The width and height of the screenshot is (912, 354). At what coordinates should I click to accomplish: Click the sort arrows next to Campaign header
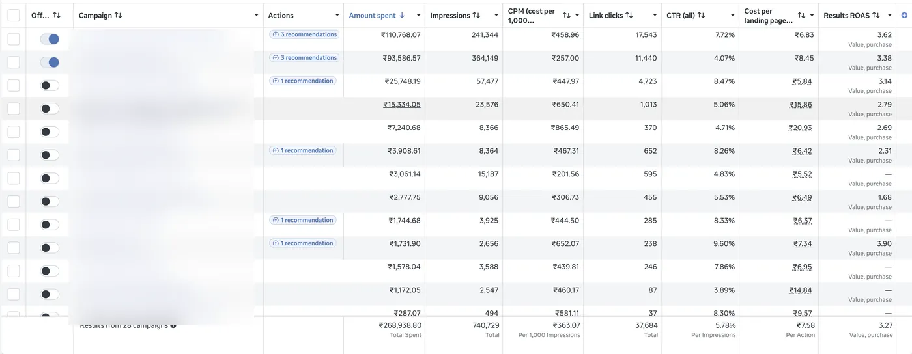coord(118,15)
